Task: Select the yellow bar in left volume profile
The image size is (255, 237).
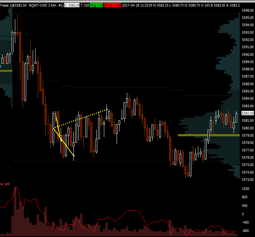Action: pos(6,71)
